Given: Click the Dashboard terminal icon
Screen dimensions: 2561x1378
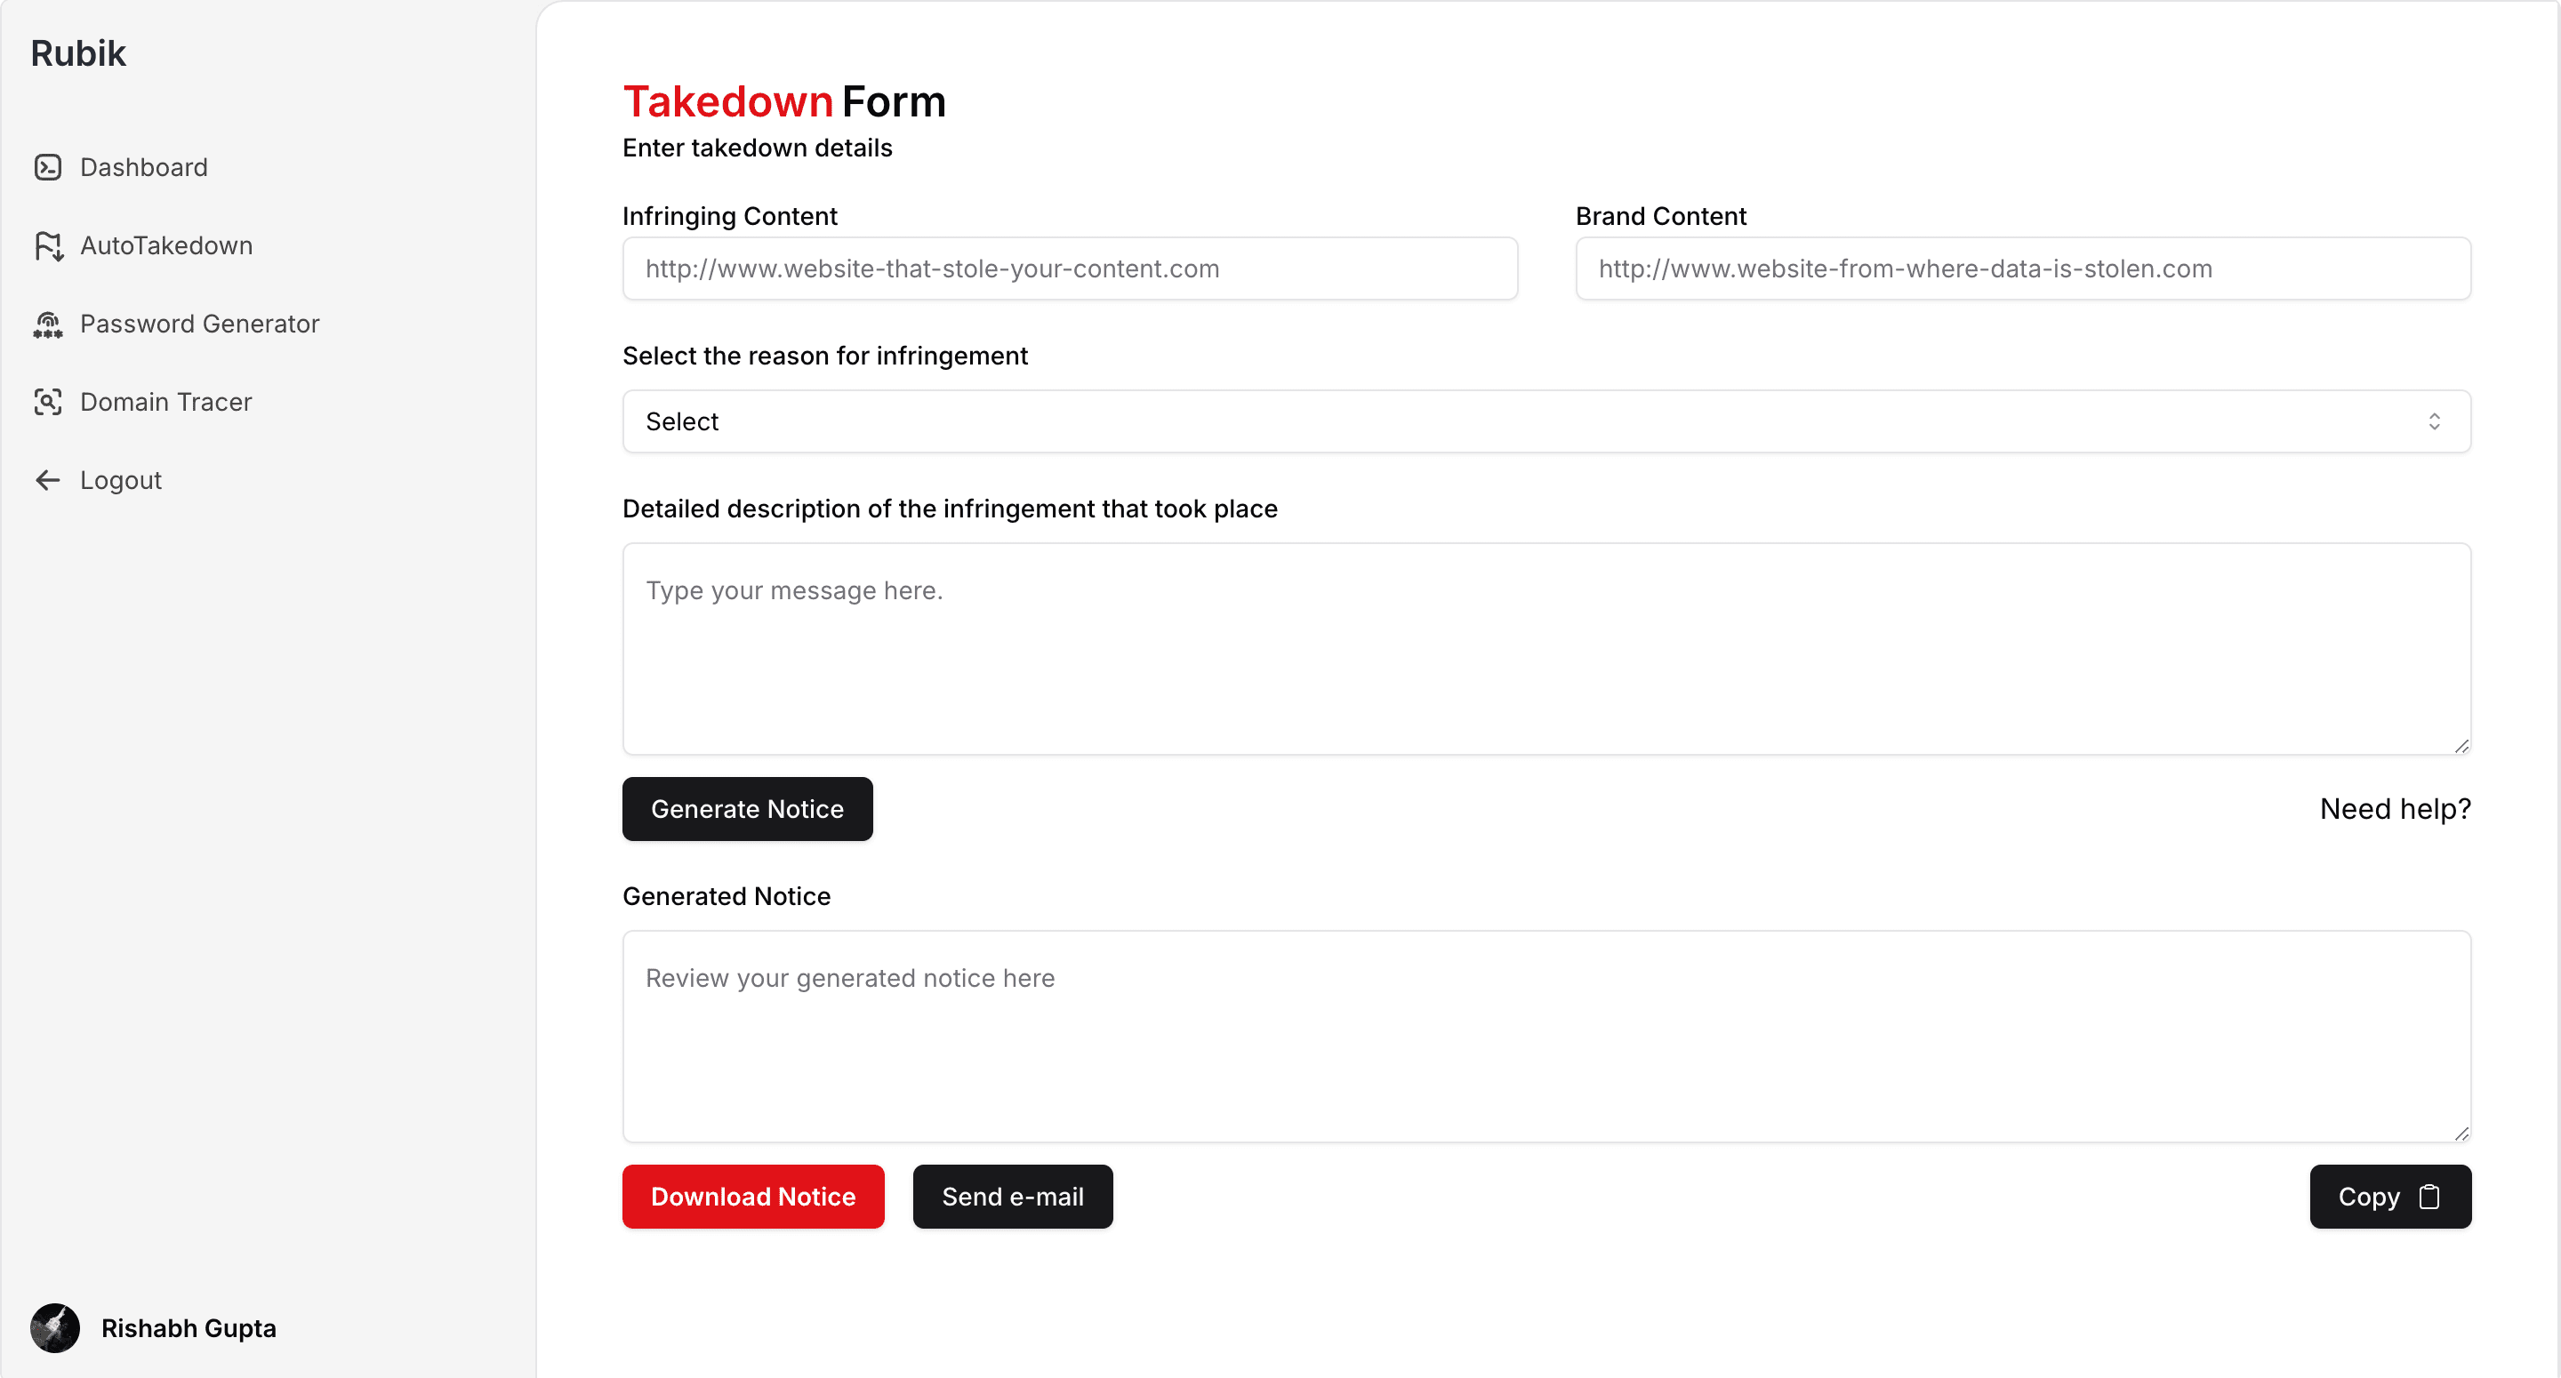Looking at the screenshot, I should click(x=48, y=167).
